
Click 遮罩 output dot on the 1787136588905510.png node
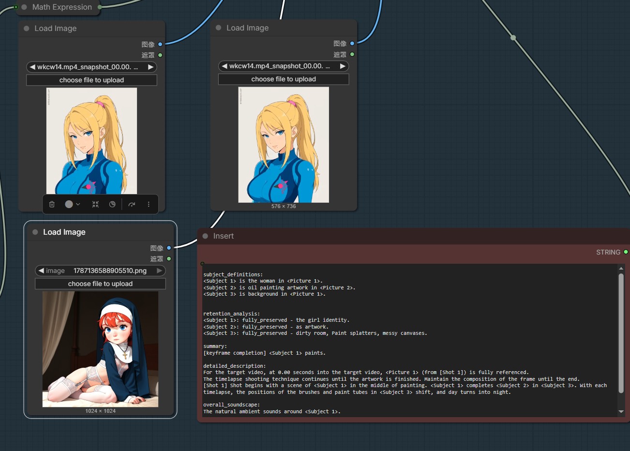169,259
